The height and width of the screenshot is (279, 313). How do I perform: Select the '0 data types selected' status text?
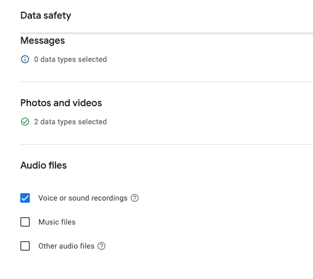pos(70,59)
